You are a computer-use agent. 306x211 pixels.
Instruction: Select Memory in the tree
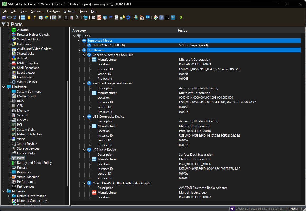(23, 111)
